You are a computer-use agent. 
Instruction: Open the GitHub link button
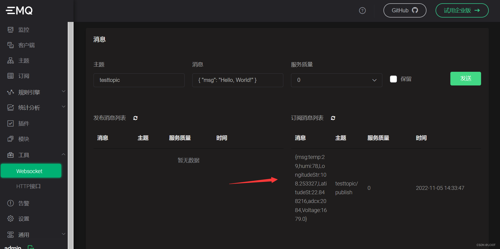click(405, 10)
